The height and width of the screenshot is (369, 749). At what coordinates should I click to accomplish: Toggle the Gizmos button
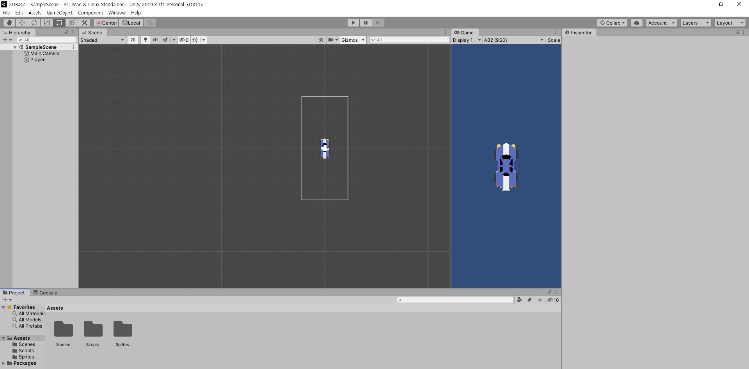click(x=350, y=40)
